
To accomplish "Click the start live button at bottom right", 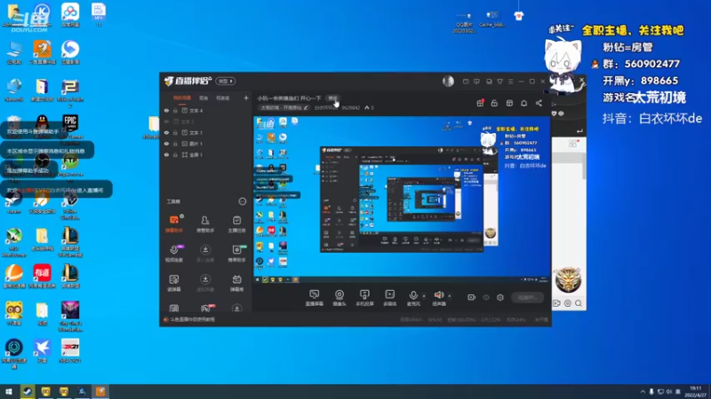I will click(527, 297).
